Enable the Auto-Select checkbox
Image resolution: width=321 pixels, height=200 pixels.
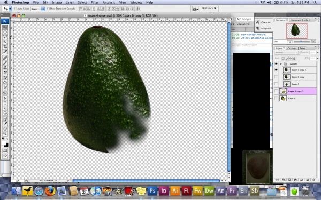click(16, 9)
